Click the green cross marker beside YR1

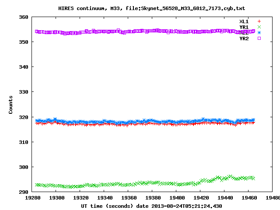[259, 27]
